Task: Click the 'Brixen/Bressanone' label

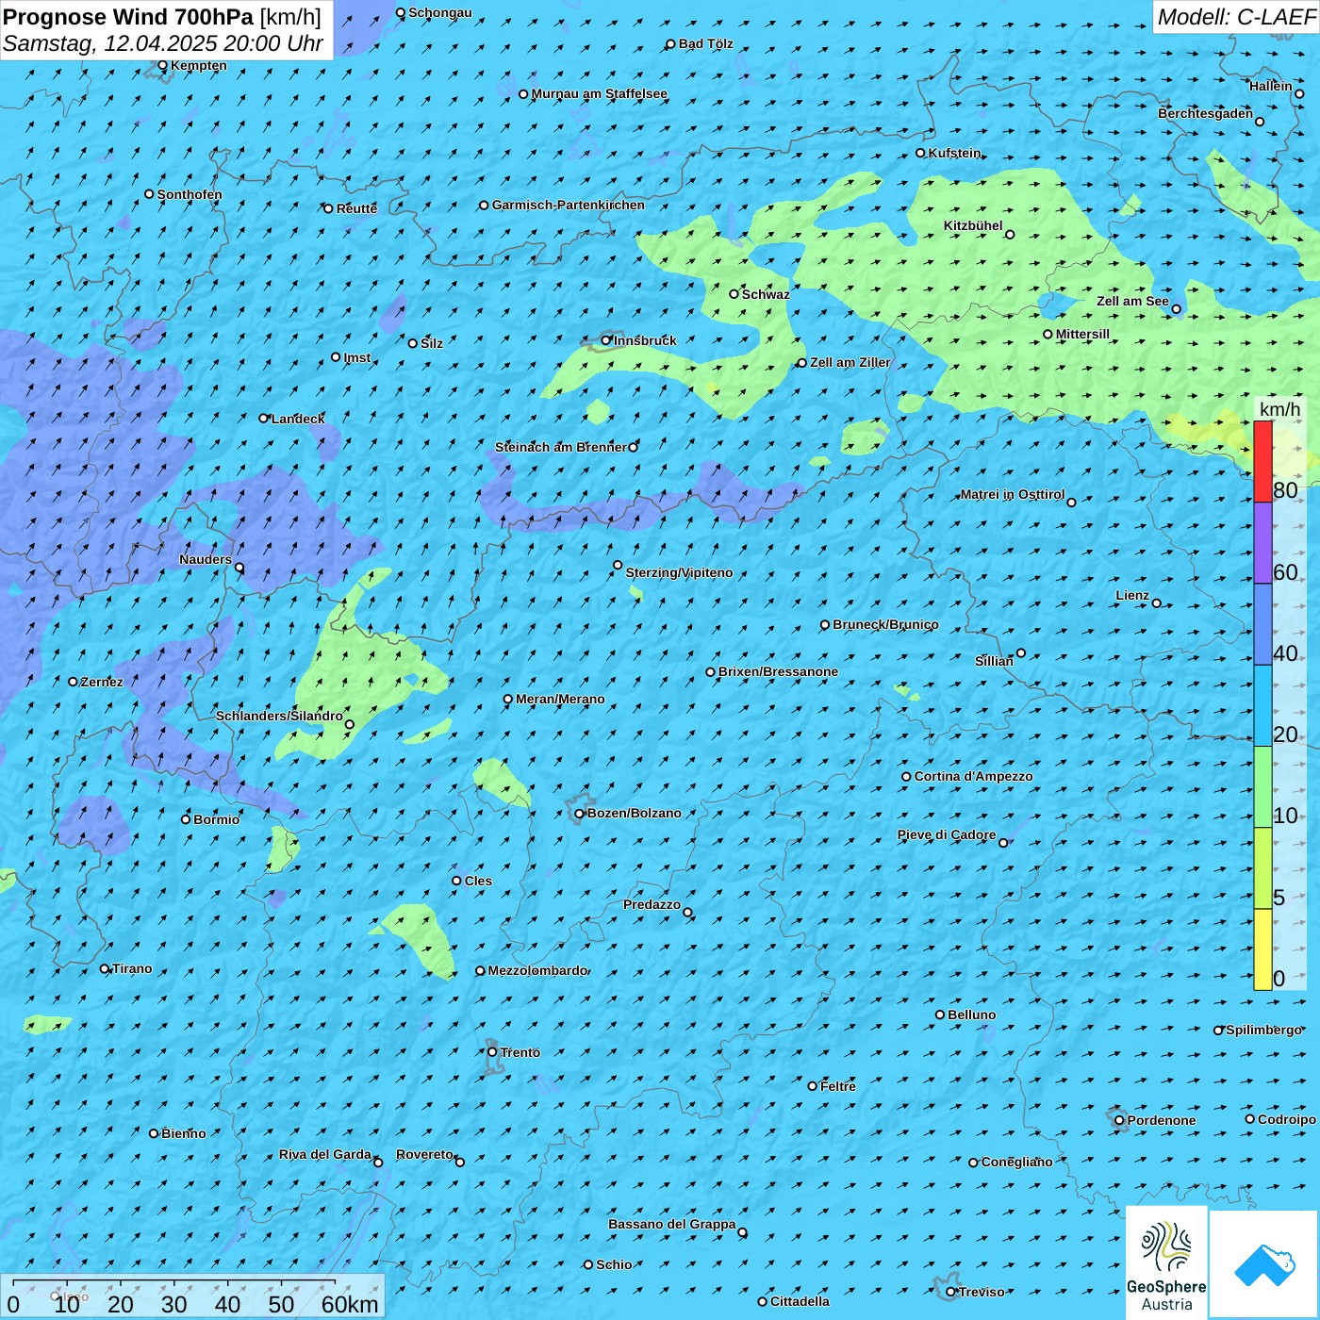Action: [x=779, y=671]
